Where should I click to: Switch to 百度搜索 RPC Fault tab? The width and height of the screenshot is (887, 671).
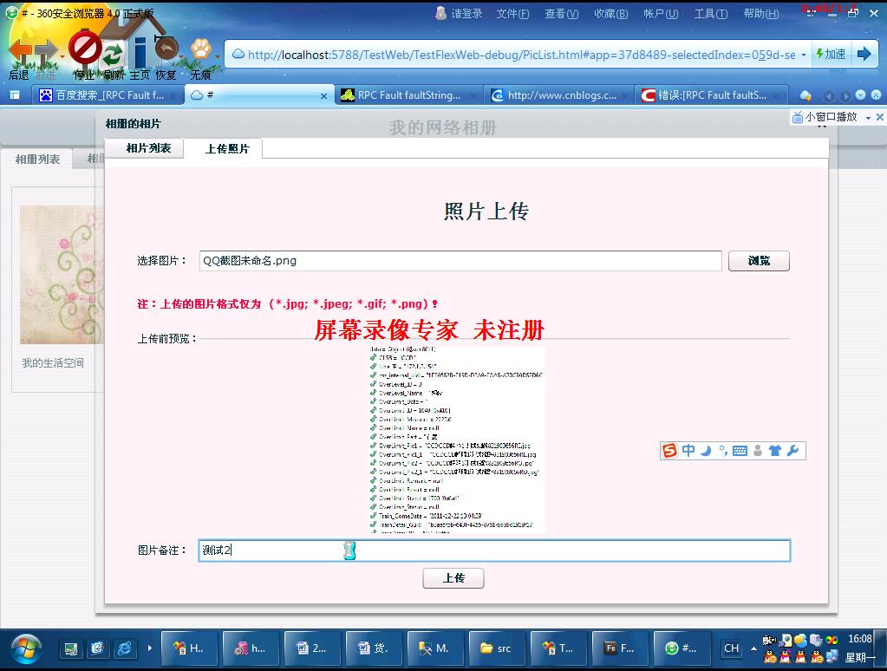click(x=108, y=95)
